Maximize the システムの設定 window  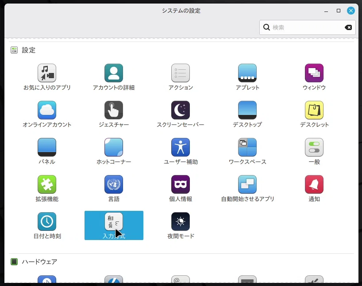click(x=339, y=11)
